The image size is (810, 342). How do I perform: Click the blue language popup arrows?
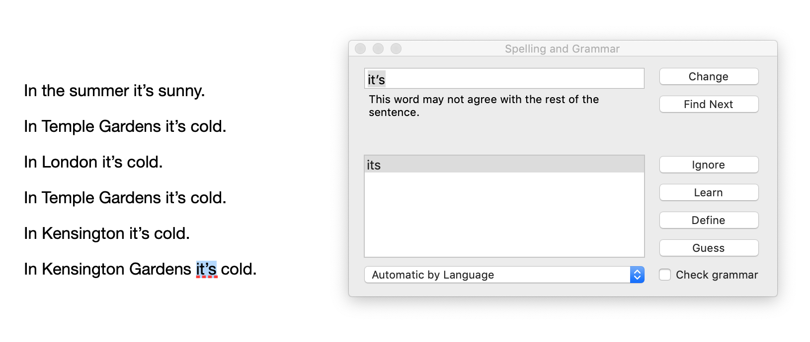[x=637, y=275]
